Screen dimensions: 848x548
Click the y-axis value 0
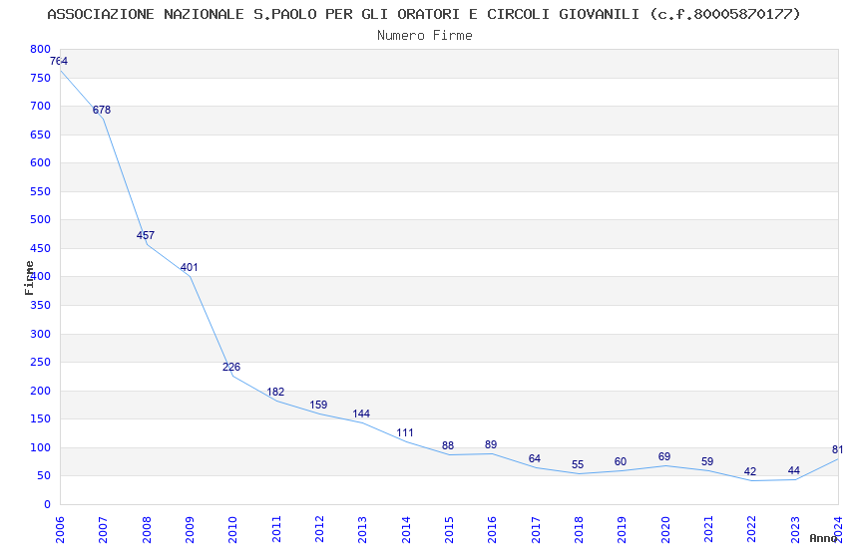tap(48, 504)
